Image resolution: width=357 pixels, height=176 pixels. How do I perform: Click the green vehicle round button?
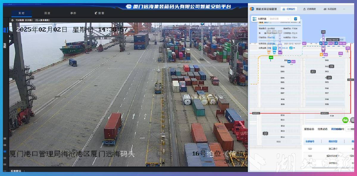345,120
